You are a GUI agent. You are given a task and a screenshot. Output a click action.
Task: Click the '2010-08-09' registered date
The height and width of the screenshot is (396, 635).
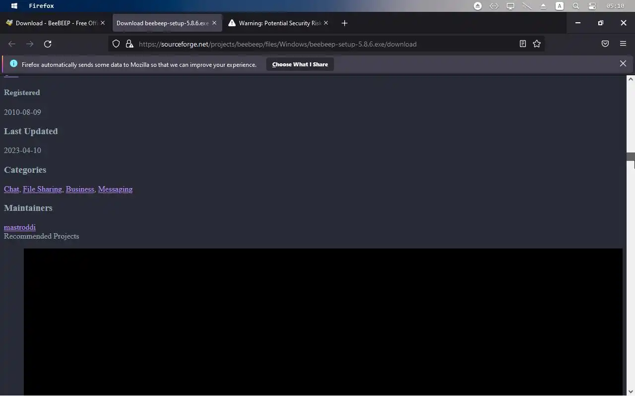(22, 112)
